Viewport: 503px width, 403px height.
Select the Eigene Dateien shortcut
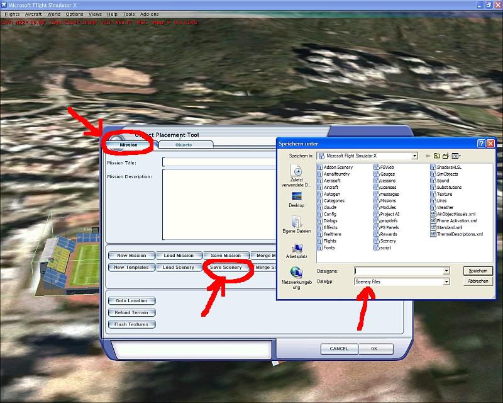[297, 225]
